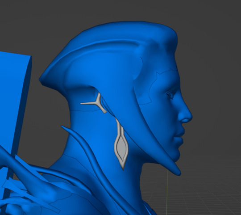Click the character model's eye
The height and width of the screenshot is (215, 241).
point(171,94)
